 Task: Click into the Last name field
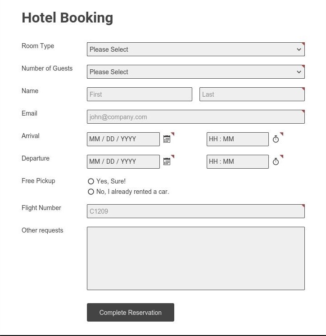[x=252, y=94]
